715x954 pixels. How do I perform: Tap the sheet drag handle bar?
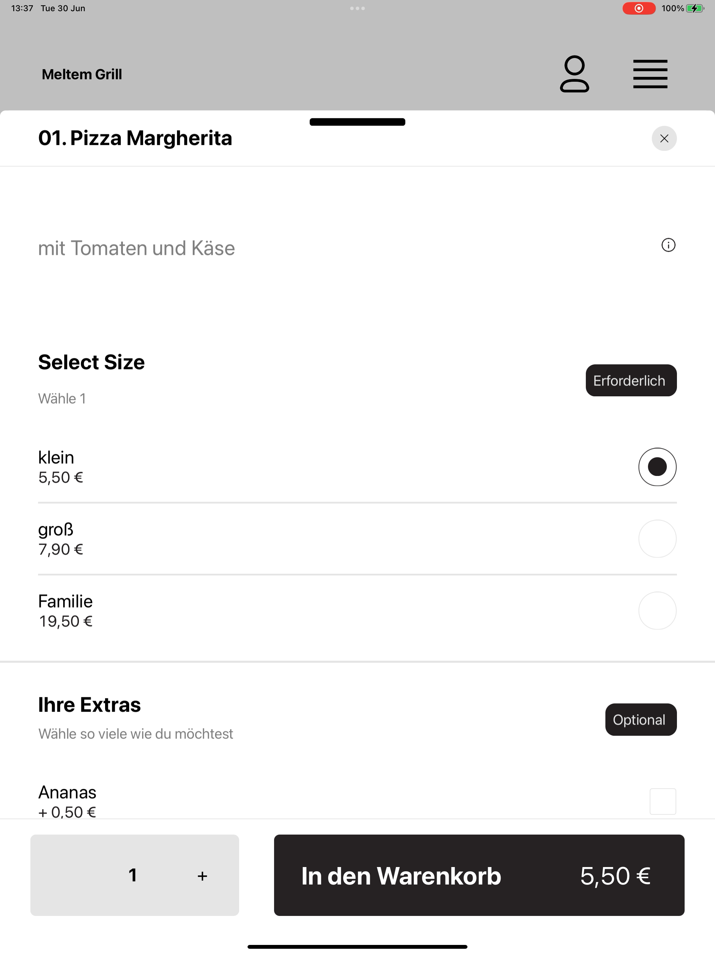[357, 122]
